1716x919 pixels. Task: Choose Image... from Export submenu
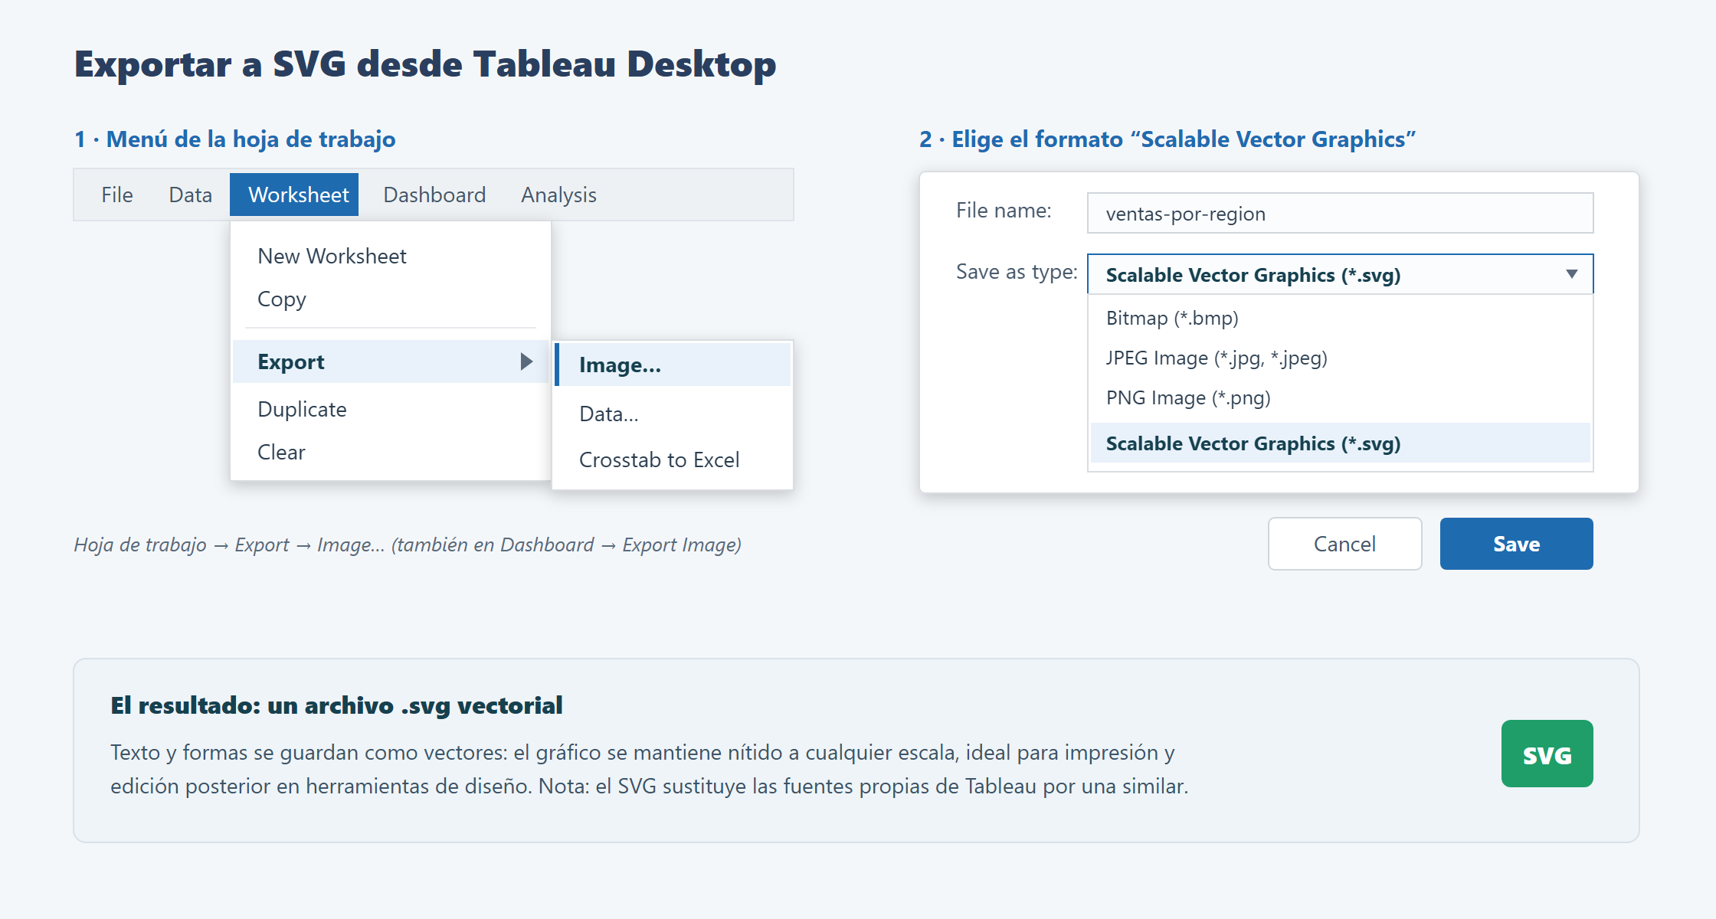pyautogui.click(x=673, y=365)
